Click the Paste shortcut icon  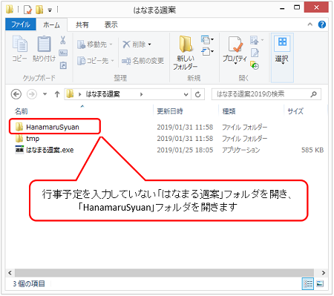click(x=63, y=65)
